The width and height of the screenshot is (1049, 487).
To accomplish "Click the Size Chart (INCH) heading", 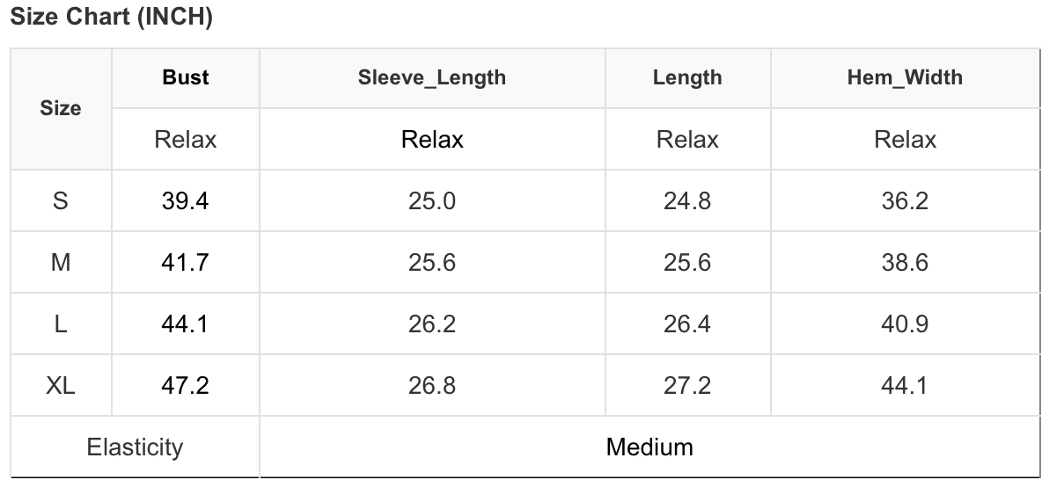I will tap(112, 16).
